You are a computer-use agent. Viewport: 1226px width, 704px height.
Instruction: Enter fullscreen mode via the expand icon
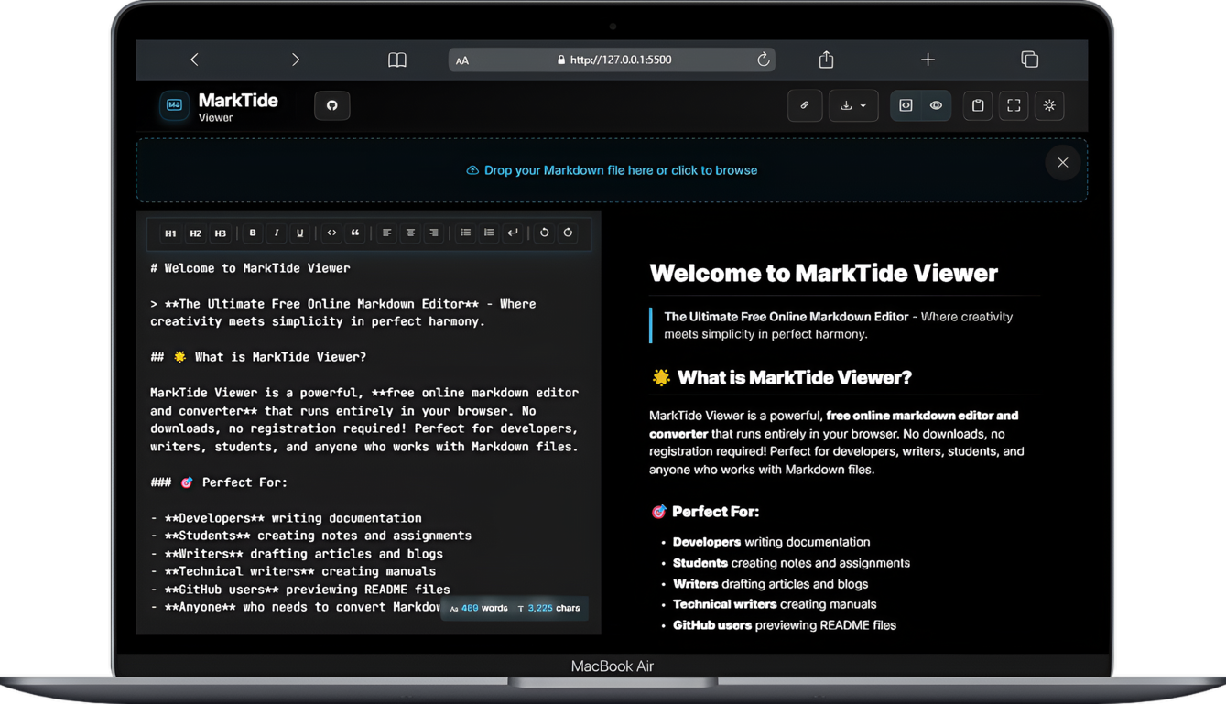(x=1014, y=105)
